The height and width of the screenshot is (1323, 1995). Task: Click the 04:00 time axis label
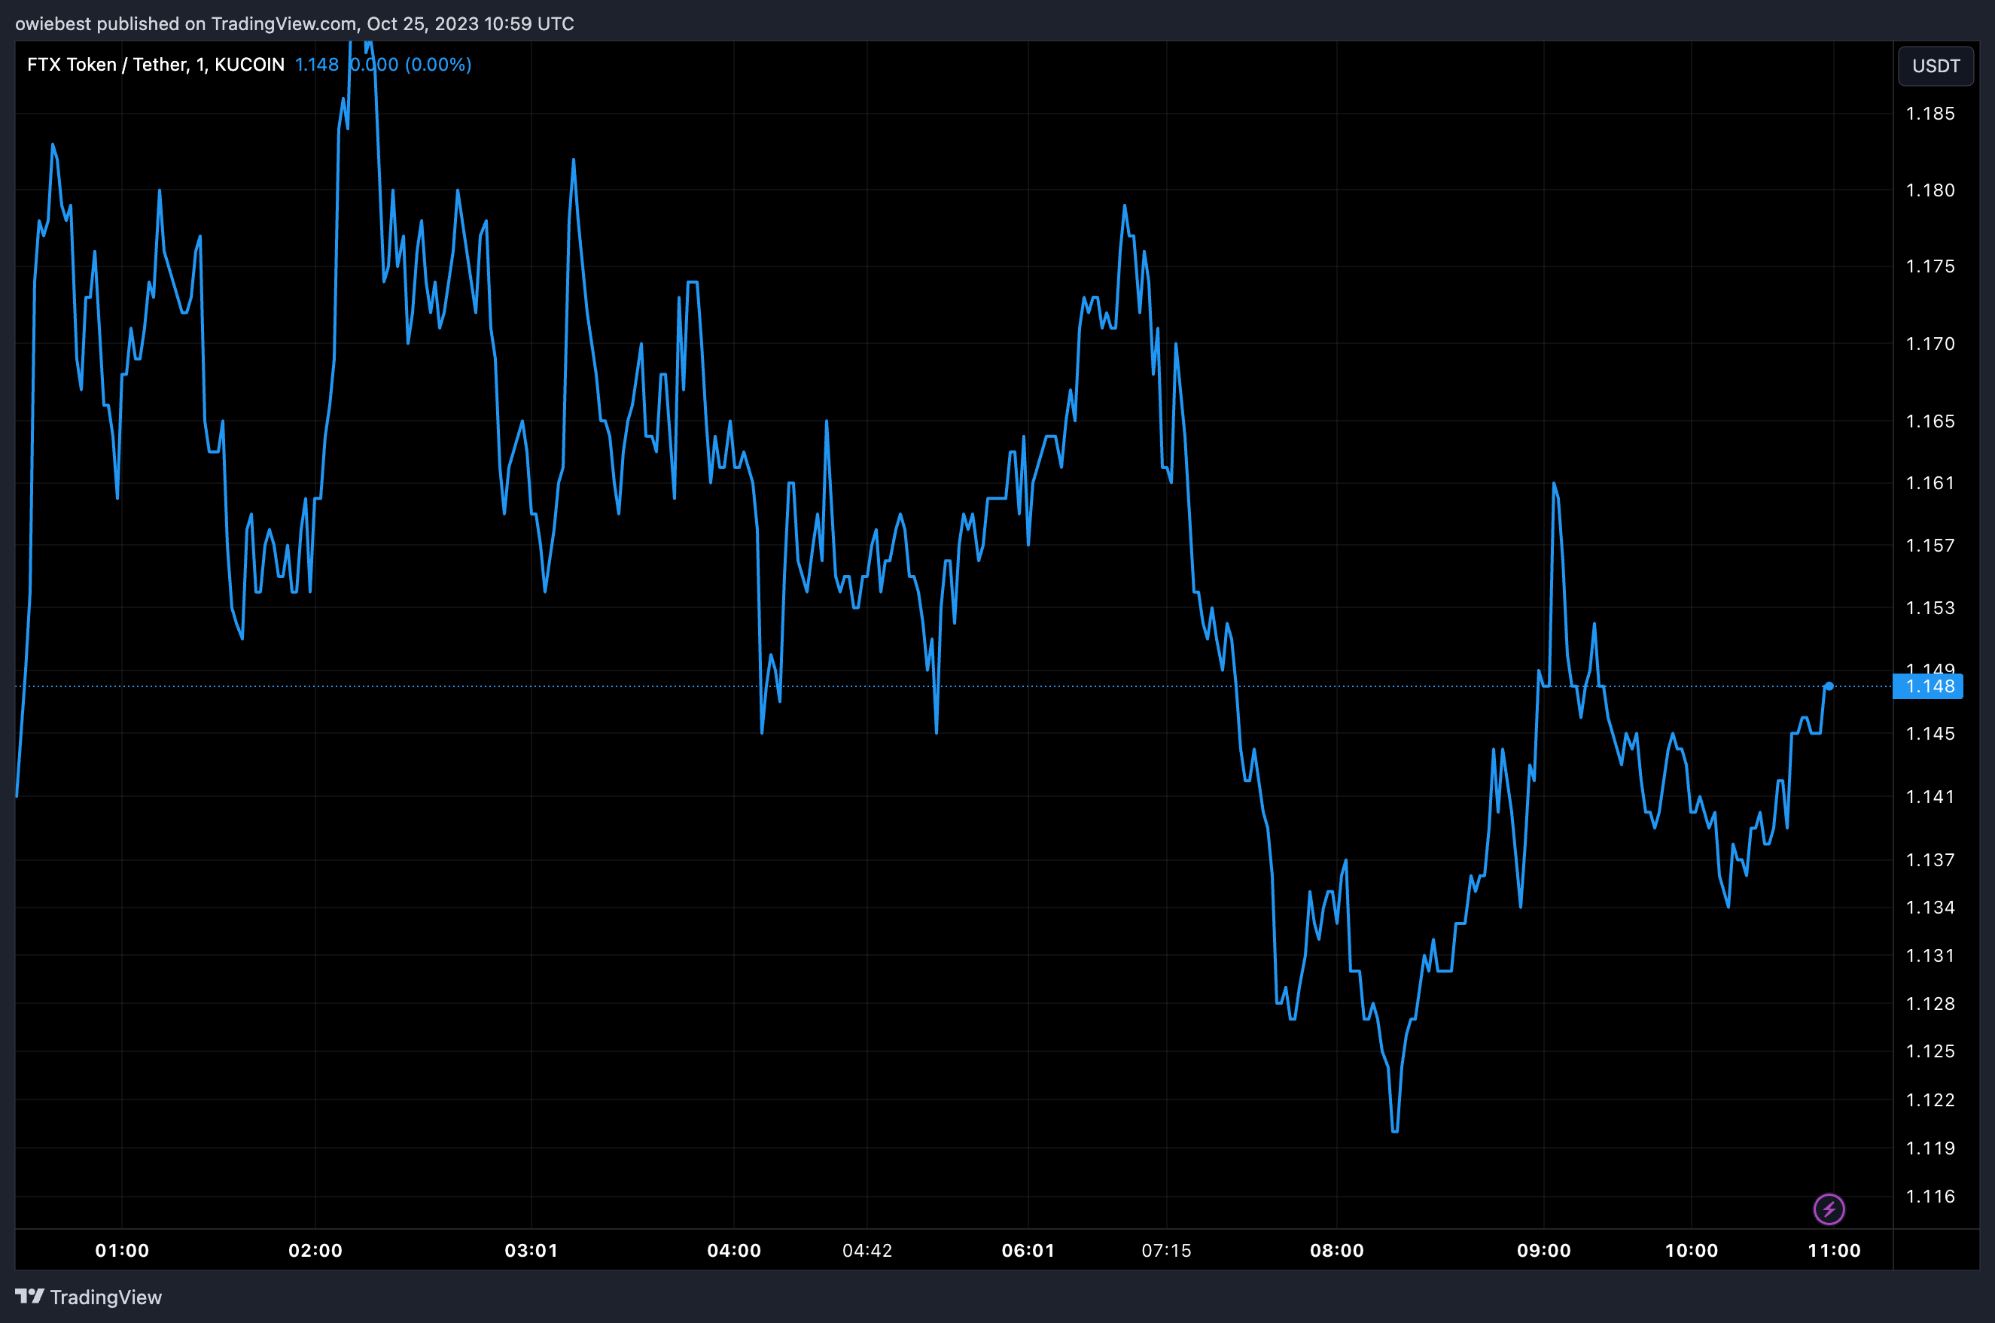[x=734, y=1251]
